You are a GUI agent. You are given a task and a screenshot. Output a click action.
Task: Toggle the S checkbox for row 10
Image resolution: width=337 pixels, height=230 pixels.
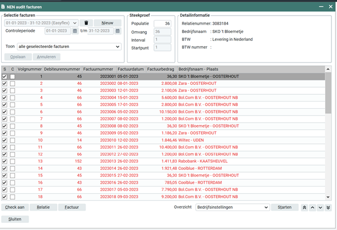[5, 140]
